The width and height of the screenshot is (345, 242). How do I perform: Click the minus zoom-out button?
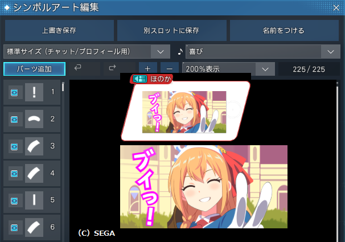[170, 69]
